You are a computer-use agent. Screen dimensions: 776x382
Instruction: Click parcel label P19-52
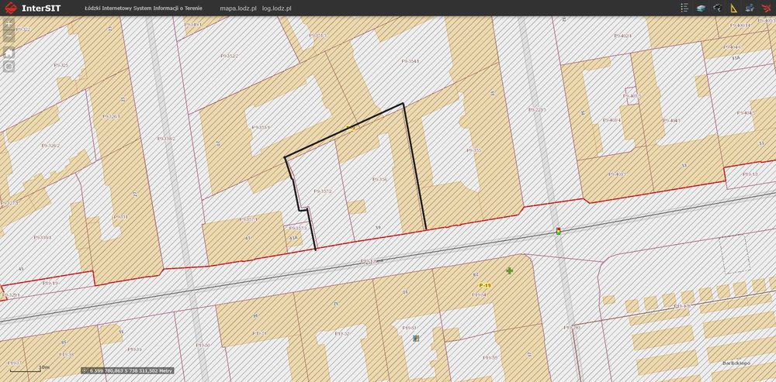(342, 333)
